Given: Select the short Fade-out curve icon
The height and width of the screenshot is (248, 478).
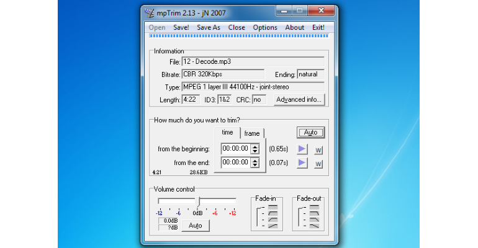Looking at the screenshot, I should [314, 213].
